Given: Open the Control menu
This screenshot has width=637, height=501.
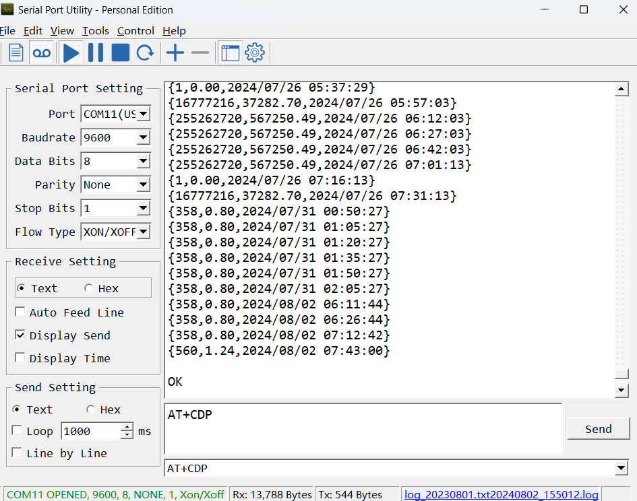Looking at the screenshot, I should [x=135, y=31].
